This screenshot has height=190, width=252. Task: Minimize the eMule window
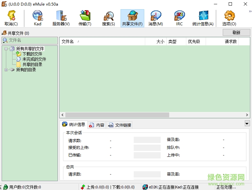(x=216, y=4)
